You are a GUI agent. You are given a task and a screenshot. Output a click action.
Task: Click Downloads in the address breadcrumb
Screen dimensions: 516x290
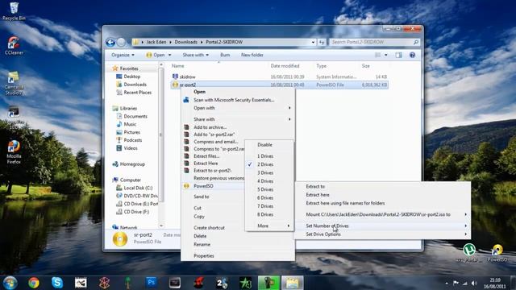[x=186, y=42]
